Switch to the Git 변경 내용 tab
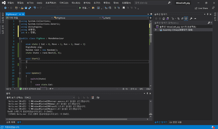The height and width of the screenshot is (129, 218). [x=175, y=122]
